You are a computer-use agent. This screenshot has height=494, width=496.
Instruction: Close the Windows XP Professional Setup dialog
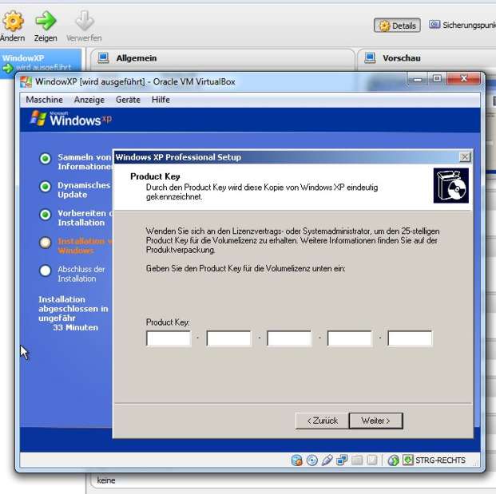point(465,156)
